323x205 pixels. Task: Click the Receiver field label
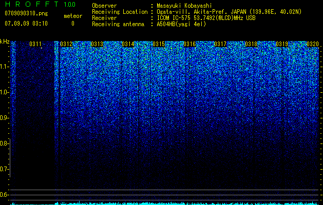pos(104,18)
